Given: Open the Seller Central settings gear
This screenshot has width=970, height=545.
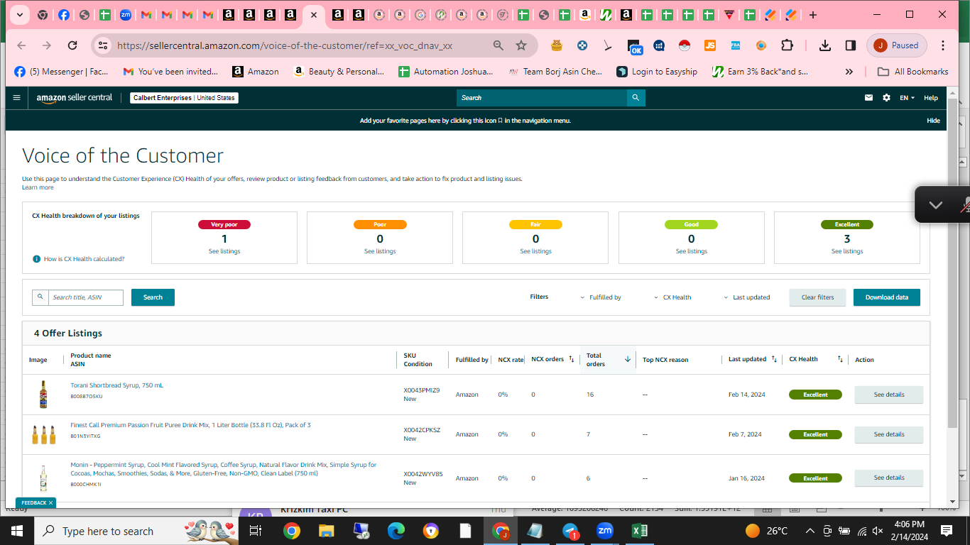Looking at the screenshot, I should click(886, 98).
